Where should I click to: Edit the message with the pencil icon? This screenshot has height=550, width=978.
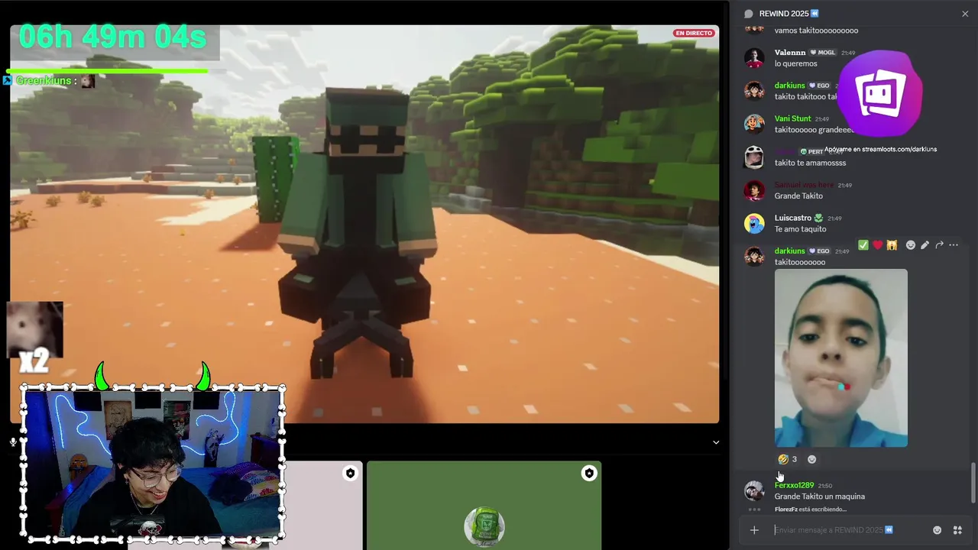(x=925, y=245)
